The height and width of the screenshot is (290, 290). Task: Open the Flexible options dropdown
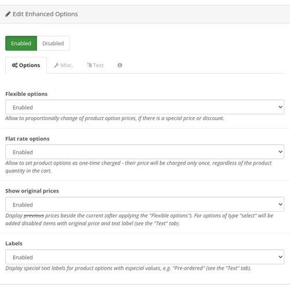[x=144, y=107]
